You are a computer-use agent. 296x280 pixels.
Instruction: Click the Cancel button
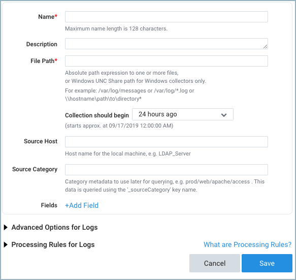(x=215, y=263)
